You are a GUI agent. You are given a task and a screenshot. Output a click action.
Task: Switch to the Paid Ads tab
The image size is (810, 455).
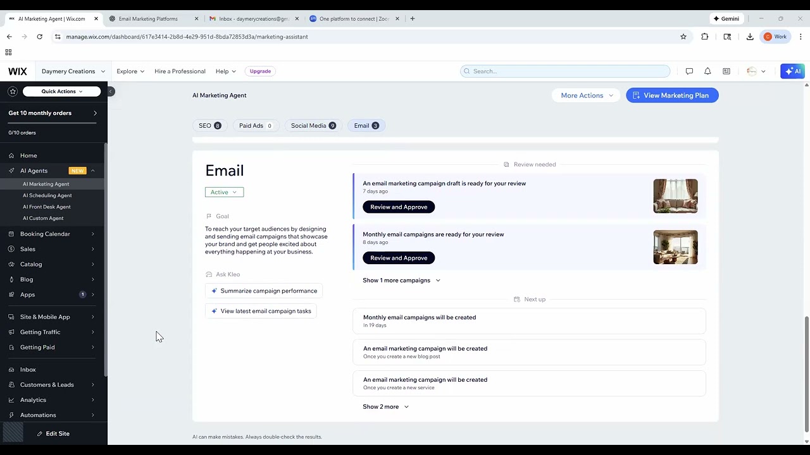coord(256,126)
